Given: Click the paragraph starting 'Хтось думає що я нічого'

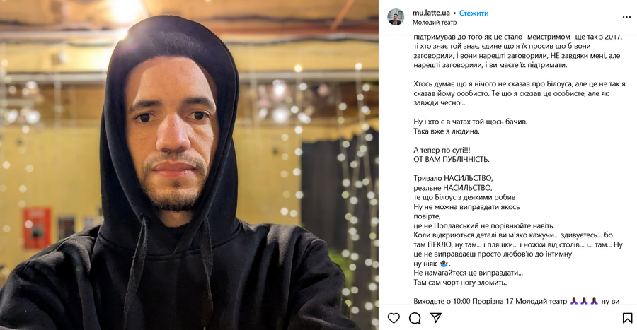Looking at the screenshot, I should tap(520, 93).
